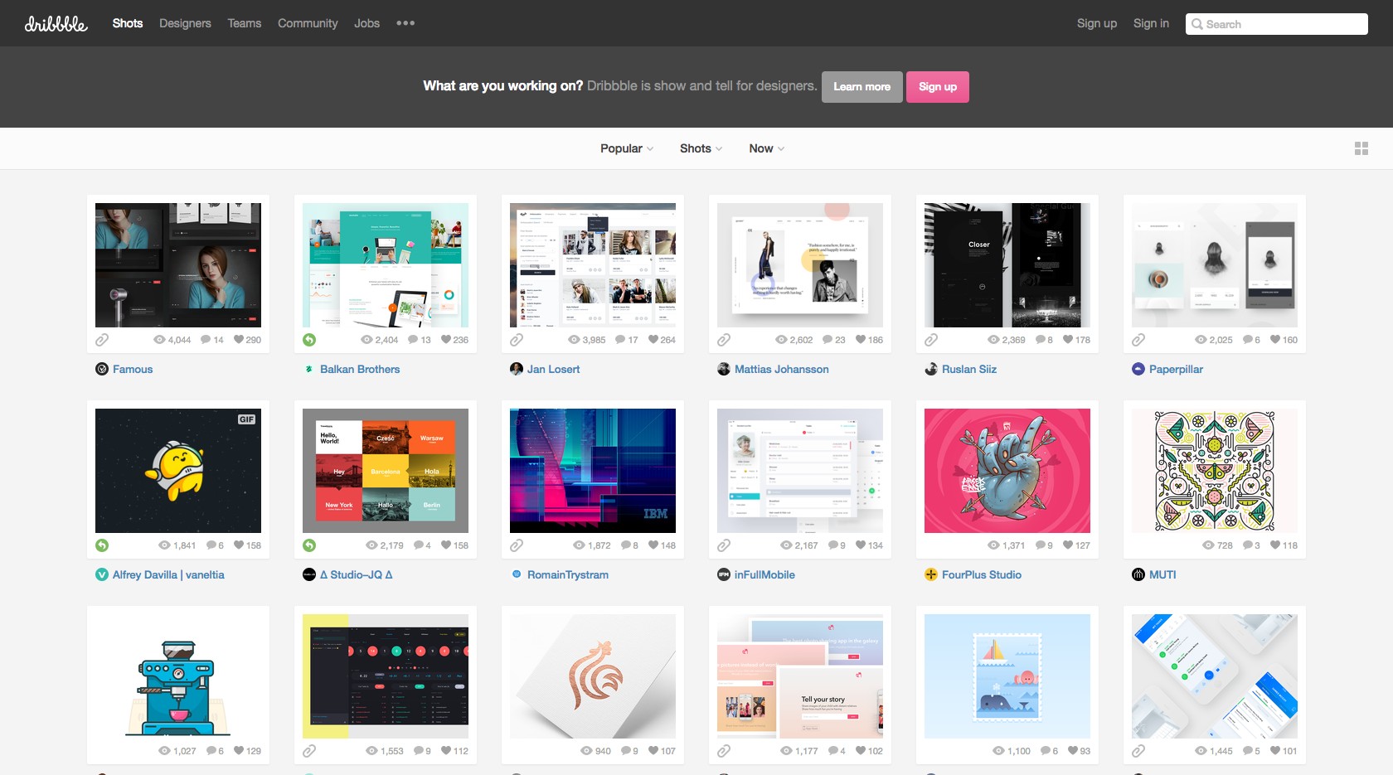
Task: Click the search magnifier icon
Action: pos(1197,23)
